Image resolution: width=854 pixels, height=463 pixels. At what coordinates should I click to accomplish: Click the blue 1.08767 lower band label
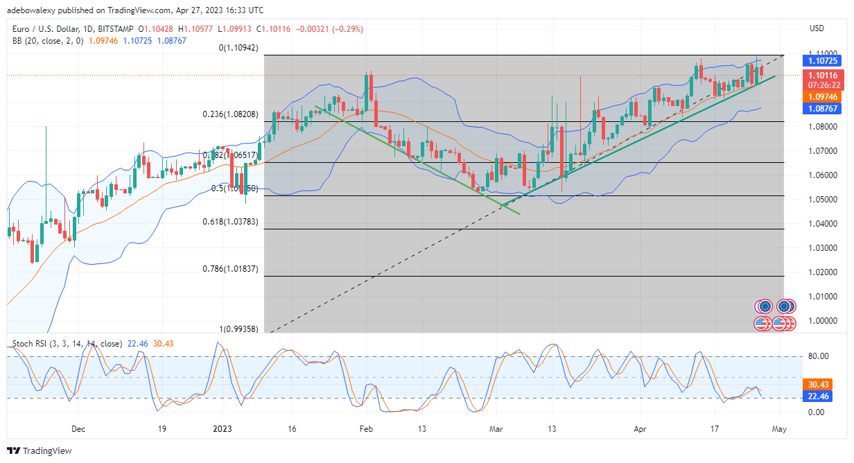pyautogui.click(x=821, y=109)
